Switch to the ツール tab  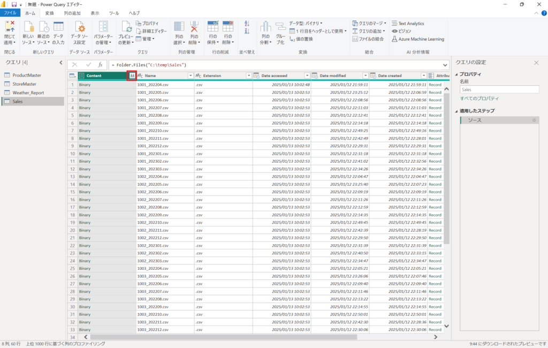tap(114, 13)
